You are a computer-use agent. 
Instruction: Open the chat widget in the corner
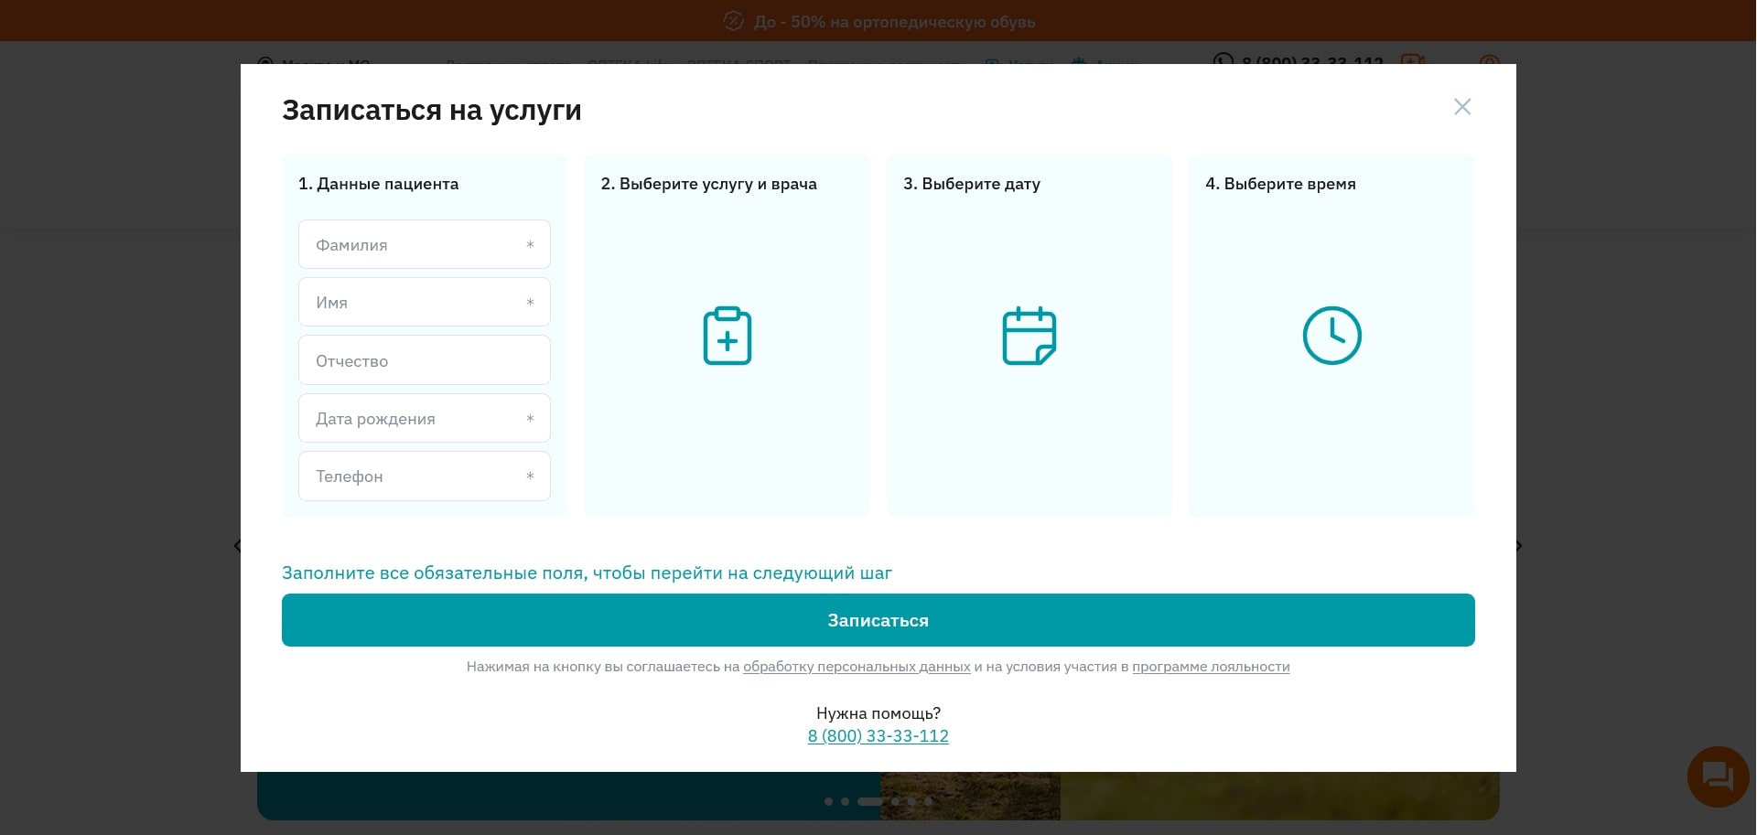pos(1717,776)
